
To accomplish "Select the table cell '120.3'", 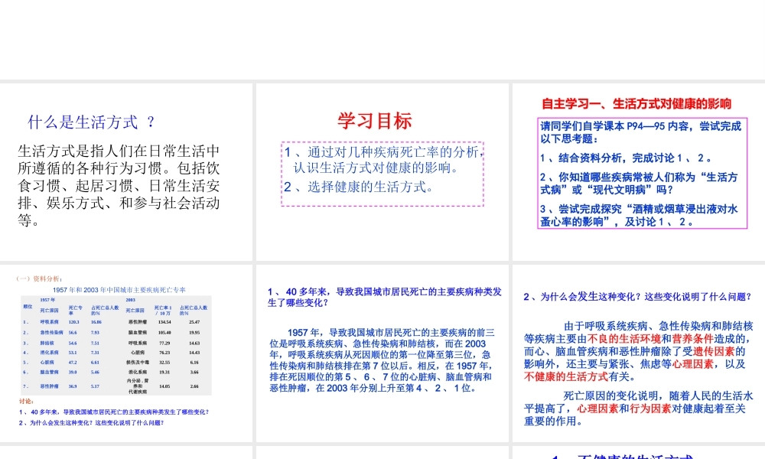I will click(x=73, y=322).
